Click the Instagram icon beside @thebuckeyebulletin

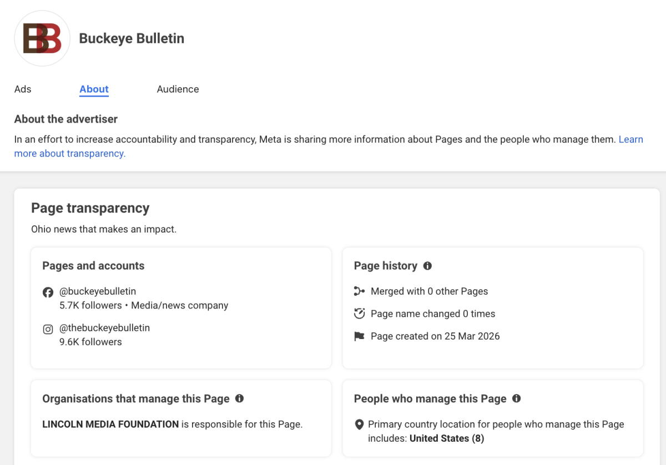tap(48, 329)
